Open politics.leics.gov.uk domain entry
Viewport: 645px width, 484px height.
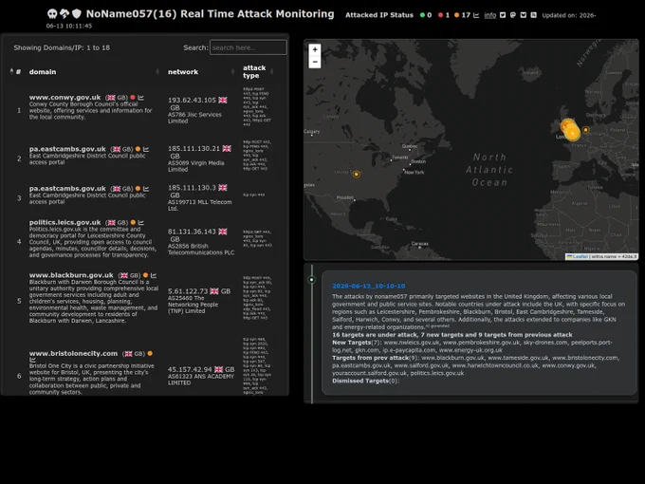tap(64, 222)
